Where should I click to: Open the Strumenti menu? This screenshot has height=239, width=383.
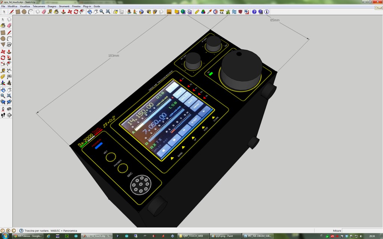click(64, 6)
